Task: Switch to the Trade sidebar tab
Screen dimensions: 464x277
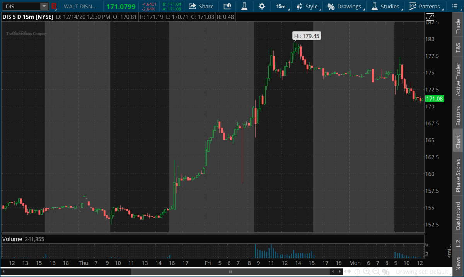Action: click(458, 26)
